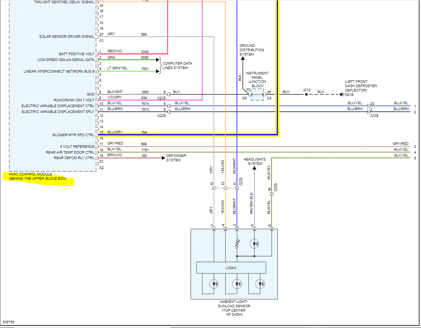Click the rightmost photodiode symbol below LOGIC
The height and width of the screenshot is (328, 421).
260,283
